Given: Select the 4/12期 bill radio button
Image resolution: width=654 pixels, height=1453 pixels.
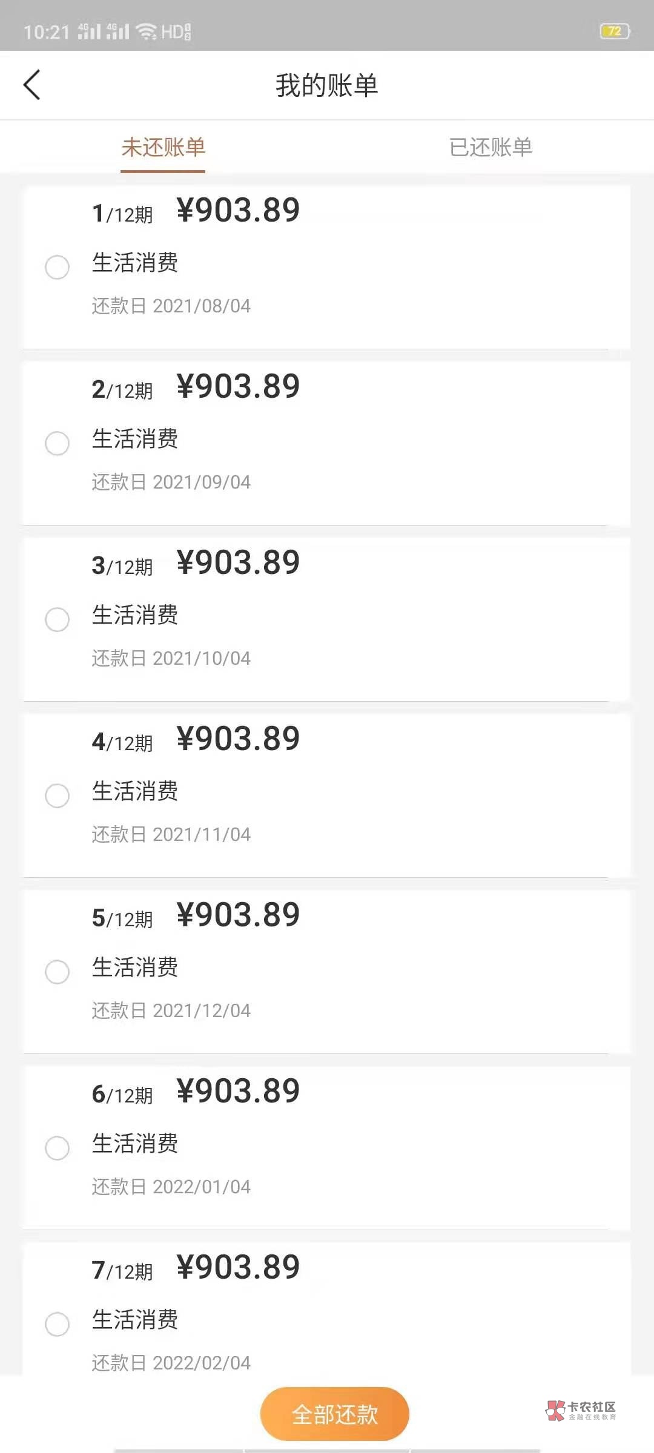Looking at the screenshot, I should (58, 796).
